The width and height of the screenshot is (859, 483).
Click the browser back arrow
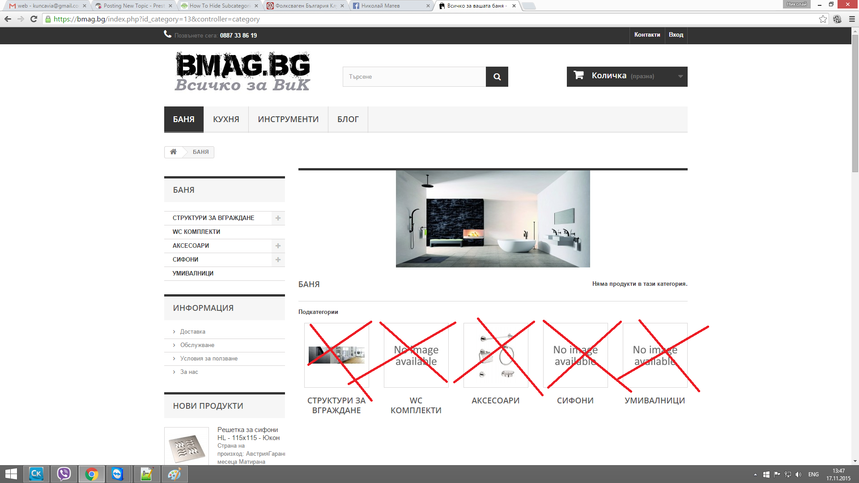(8, 19)
